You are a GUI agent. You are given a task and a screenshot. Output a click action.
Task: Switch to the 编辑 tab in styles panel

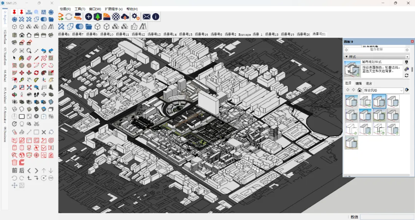pyautogui.click(x=359, y=83)
